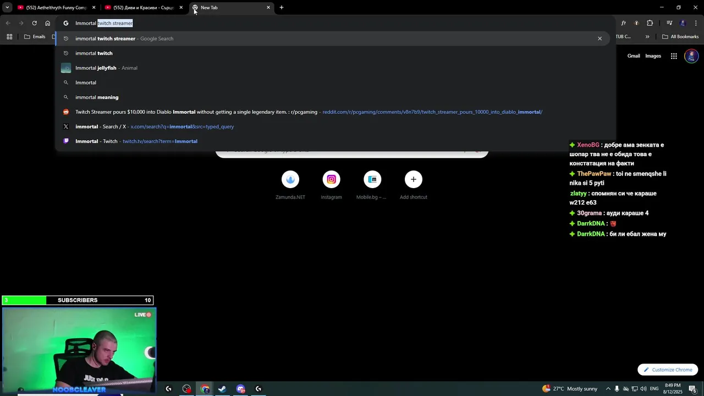
Task: Click the 'f?' extension icon in toolbar
Action: coord(623,23)
